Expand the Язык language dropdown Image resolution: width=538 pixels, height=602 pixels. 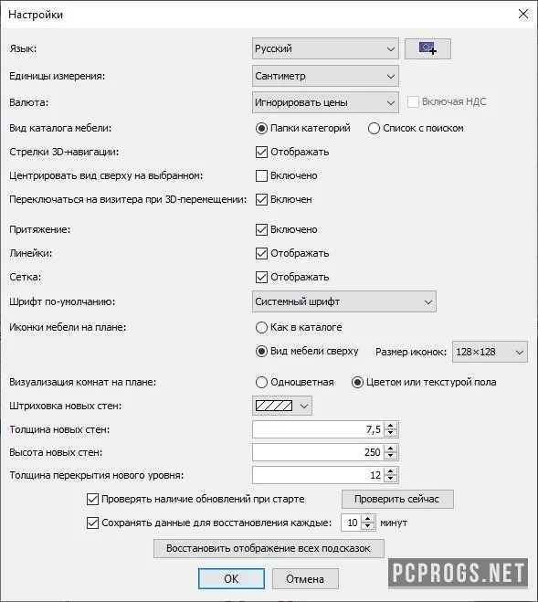point(325,48)
